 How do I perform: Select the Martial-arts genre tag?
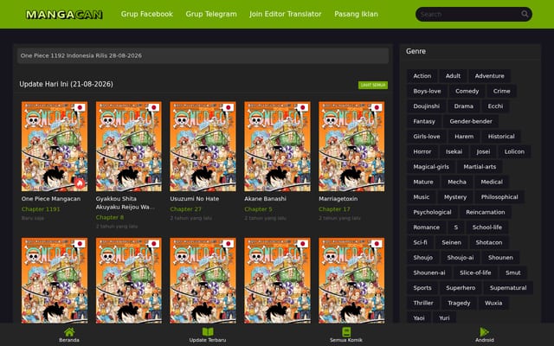(480, 167)
